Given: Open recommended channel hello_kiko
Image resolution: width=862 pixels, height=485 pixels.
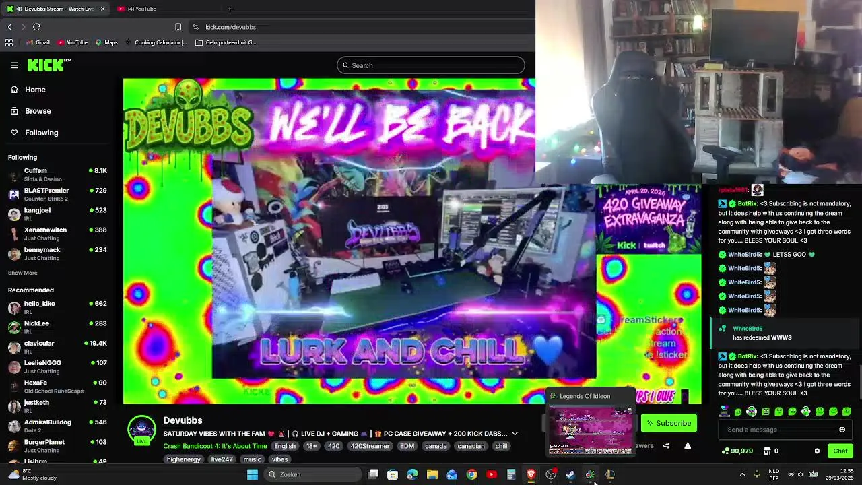Looking at the screenshot, I should click(58, 307).
